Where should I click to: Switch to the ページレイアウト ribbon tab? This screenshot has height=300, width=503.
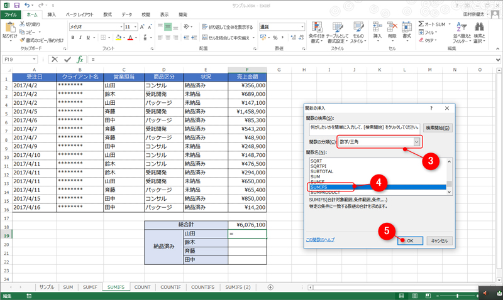tap(80, 14)
